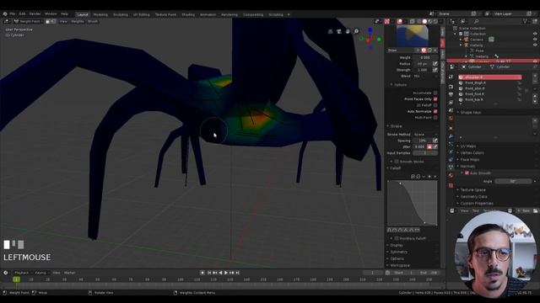Screen dimensions: 540x303
Task: Open the Blend mode dropdown
Action: pos(424,76)
